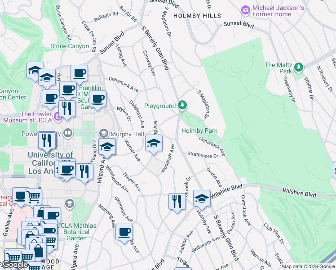Click the Map data ©2026 Google text
The height and width of the screenshot is (270, 336).
[x=308, y=267]
